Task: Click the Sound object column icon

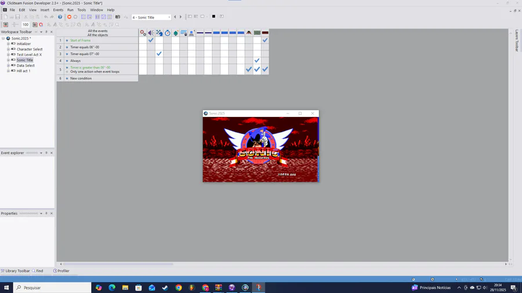Action: [151, 32]
